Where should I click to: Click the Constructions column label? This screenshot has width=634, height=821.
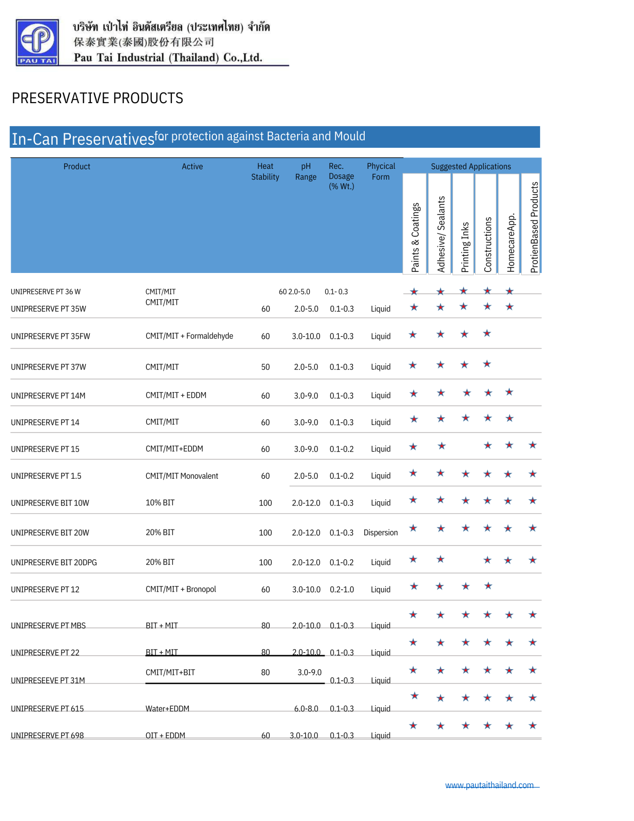click(488, 244)
